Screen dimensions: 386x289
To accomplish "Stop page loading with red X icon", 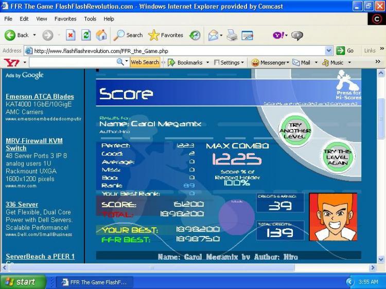I will [x=71, y=35].
